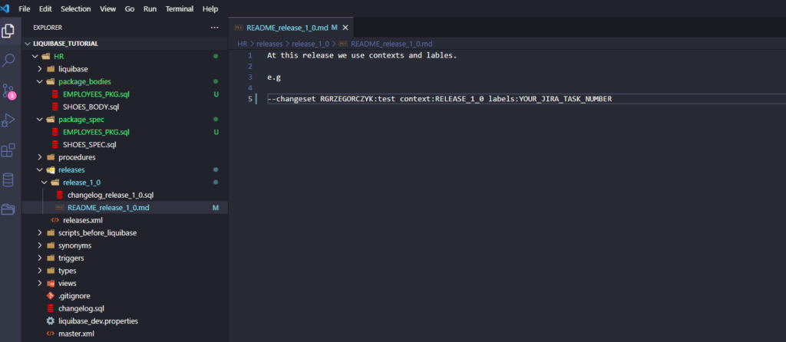Open the Extensions view icon
This screenshot has width=786, height=342.
(8, 150)
